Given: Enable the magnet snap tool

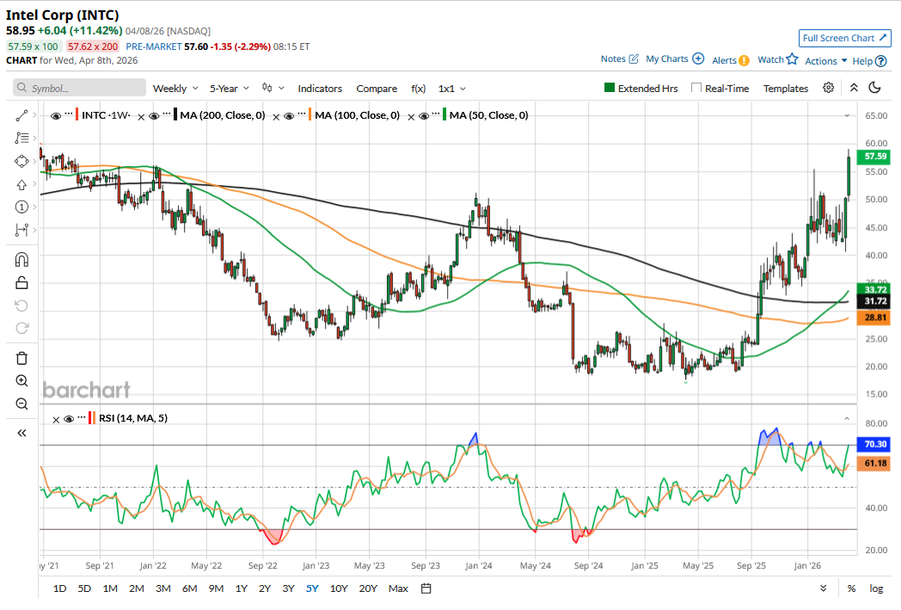Looking at the screenshot, I should (x=21, y=260).
